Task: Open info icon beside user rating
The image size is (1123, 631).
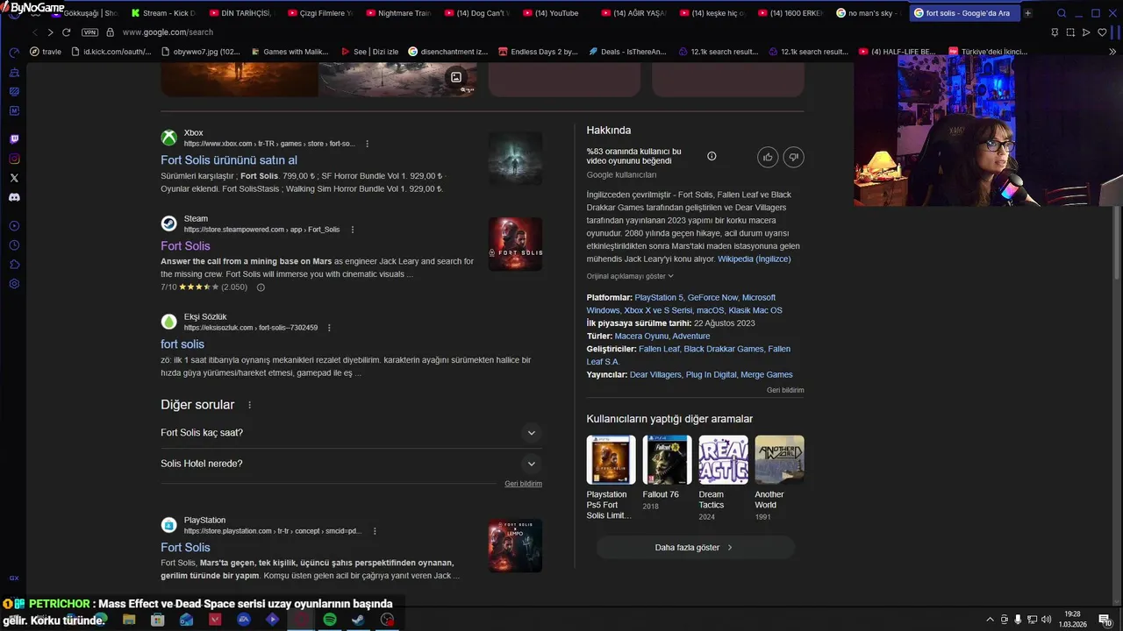Action: 712,156
